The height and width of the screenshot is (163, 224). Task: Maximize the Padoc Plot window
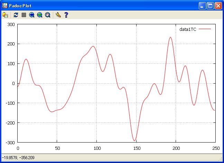point(210,6)
